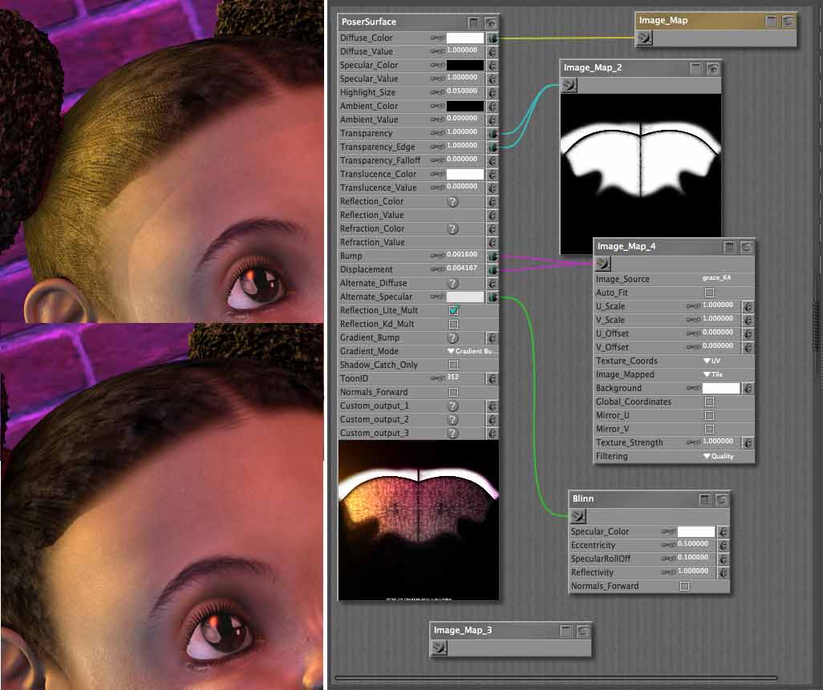Screen dimensions: 823x690
Task: Click the Blinn Eccentricity value 0.500000
Action: [693, 543]
